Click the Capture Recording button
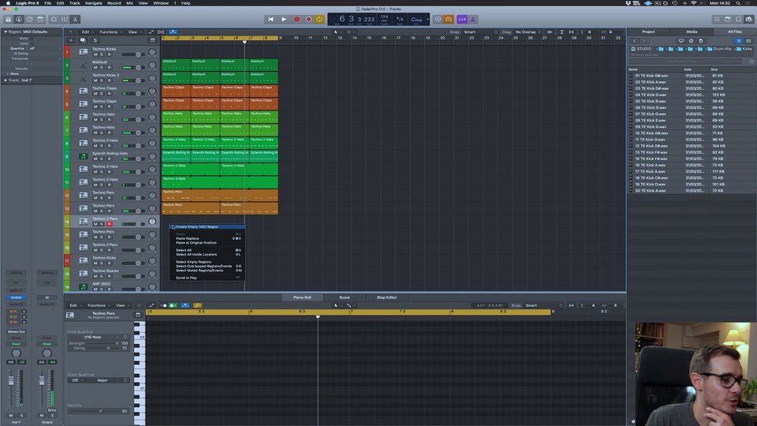Viewport: 757px width, 426px height. [x=308, y=19]
